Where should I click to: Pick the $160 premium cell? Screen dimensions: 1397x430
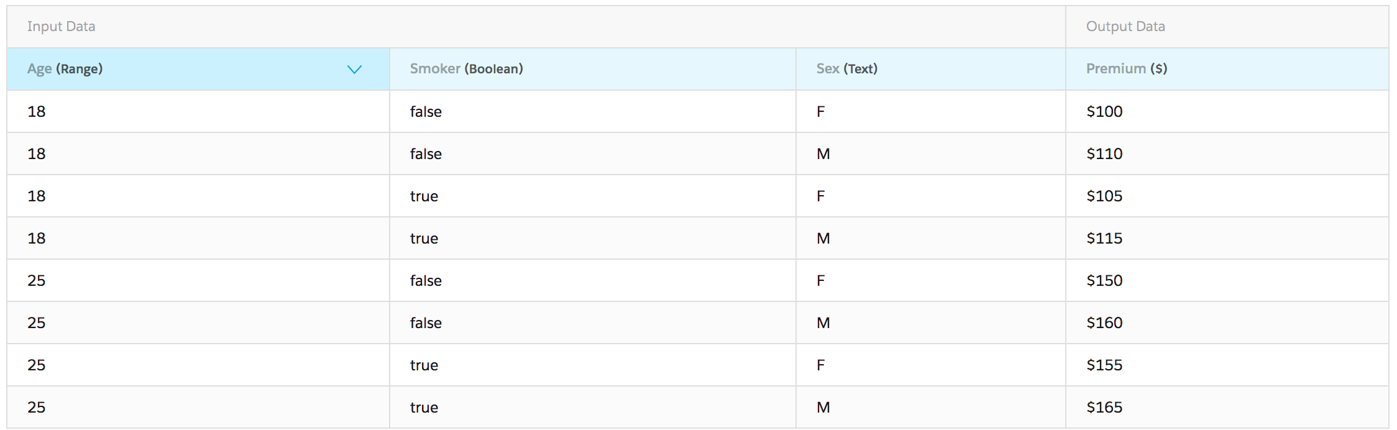click(1227, 322)
